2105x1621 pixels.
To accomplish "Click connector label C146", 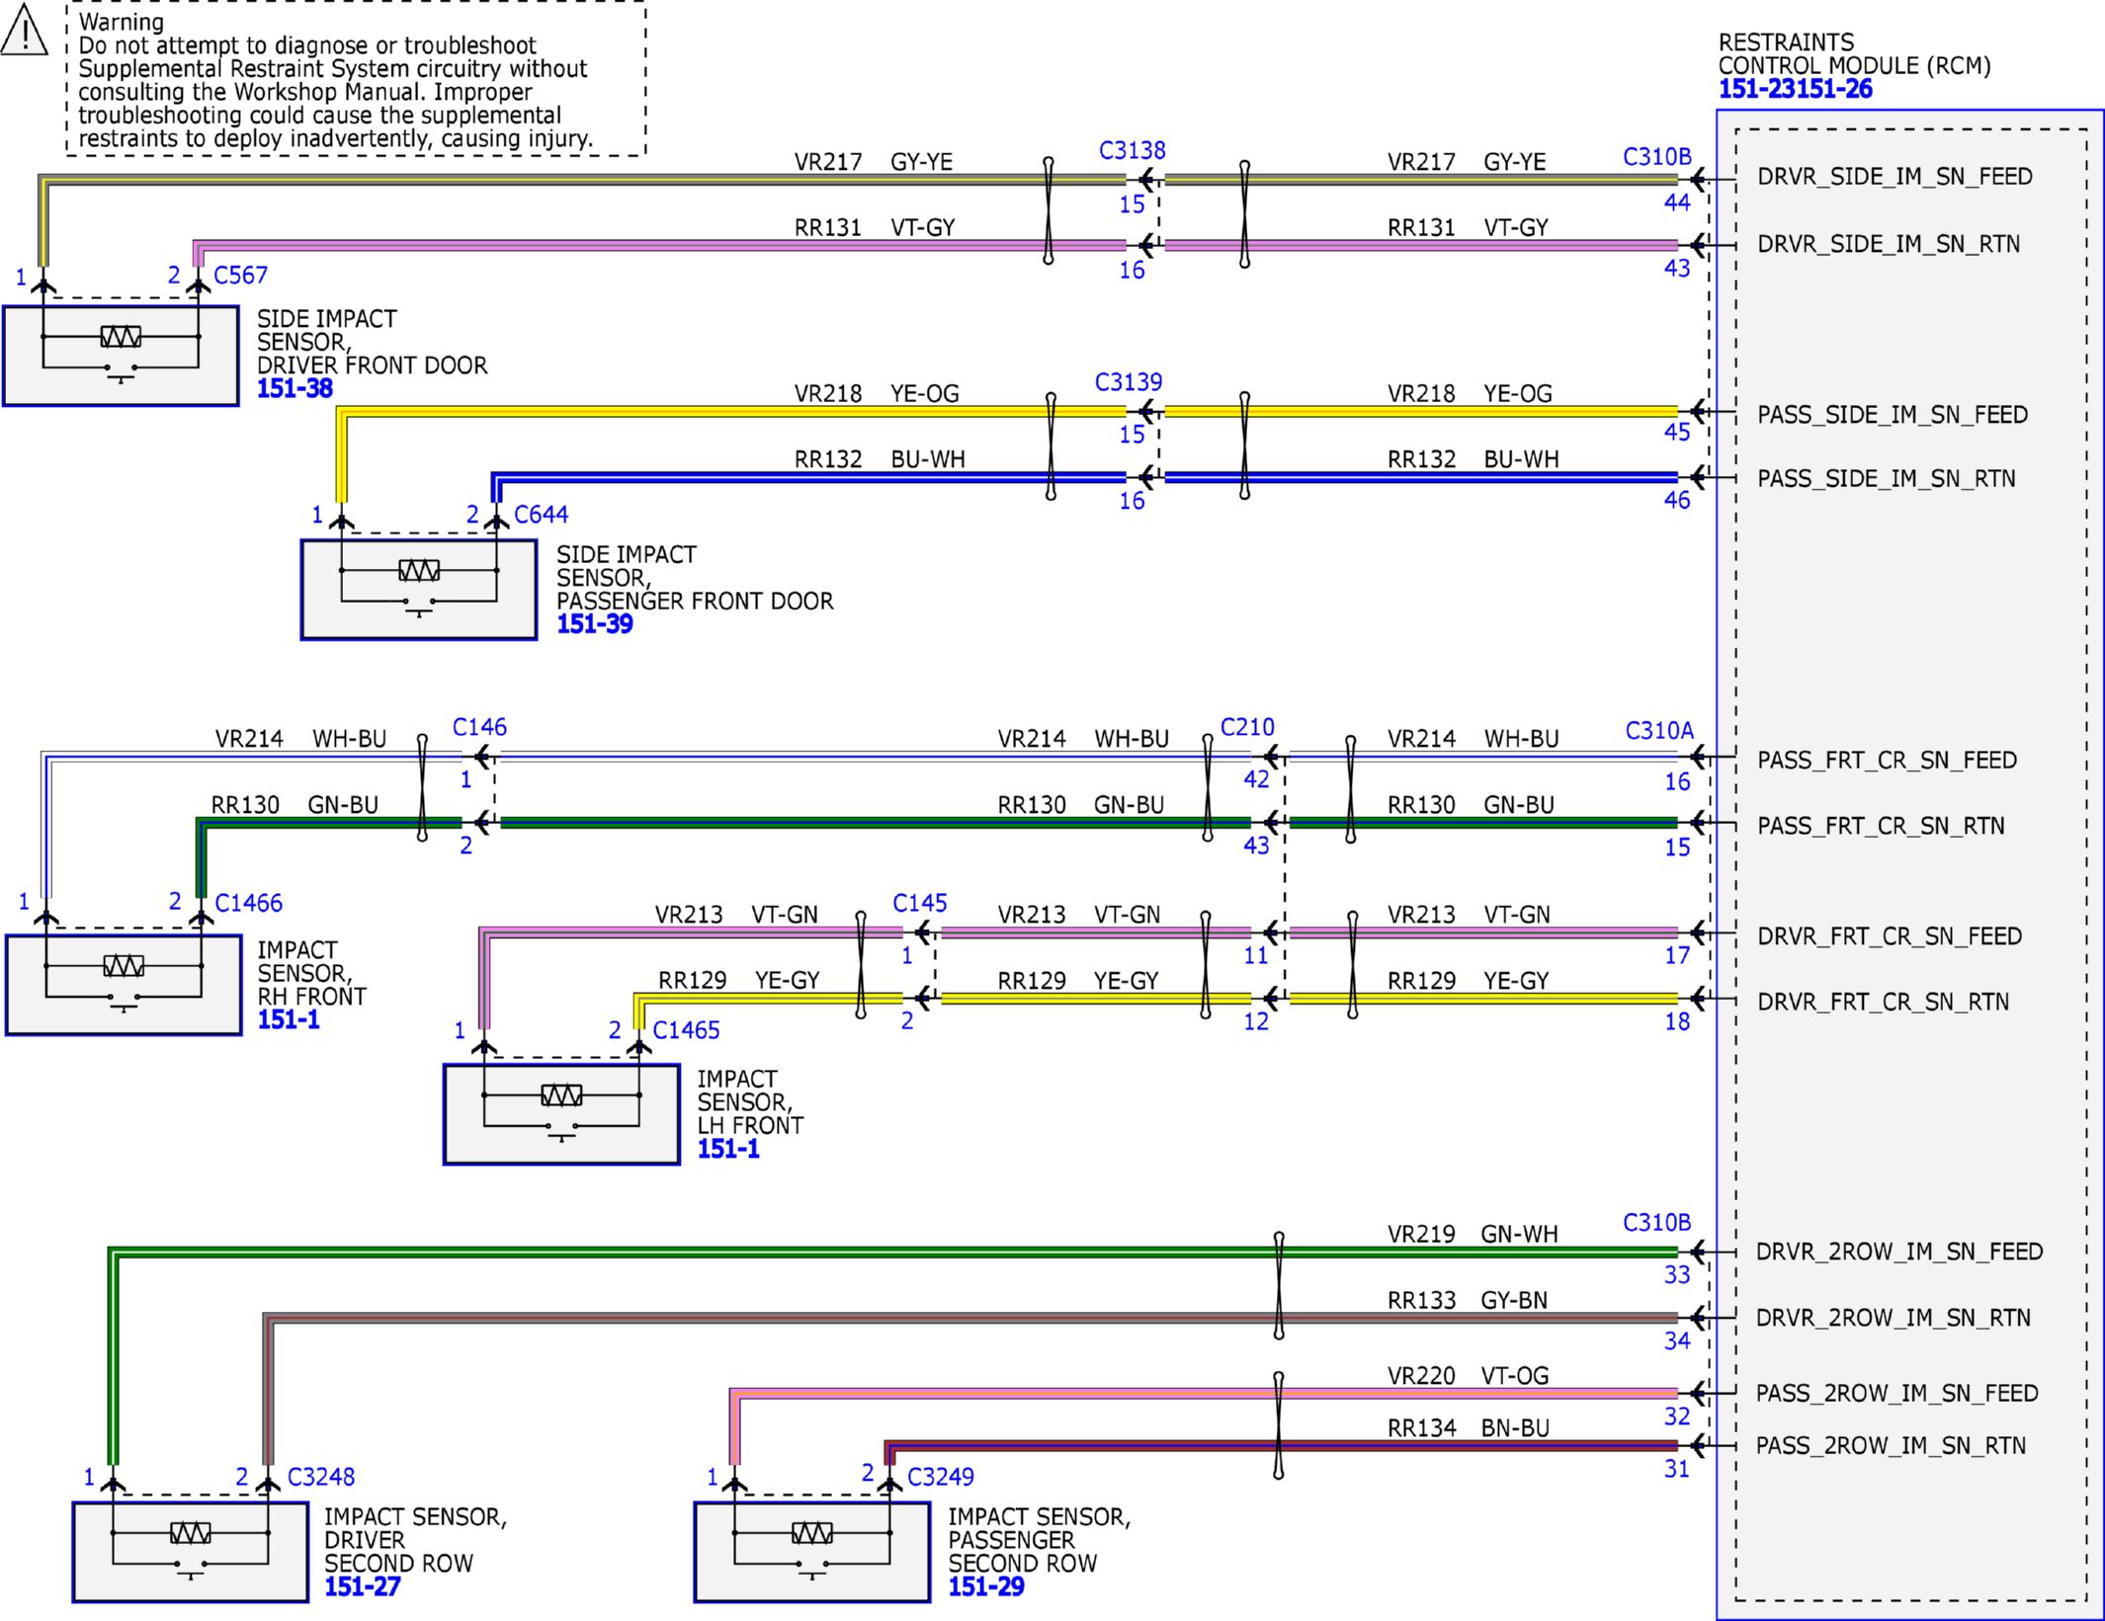I will point(479,728).
